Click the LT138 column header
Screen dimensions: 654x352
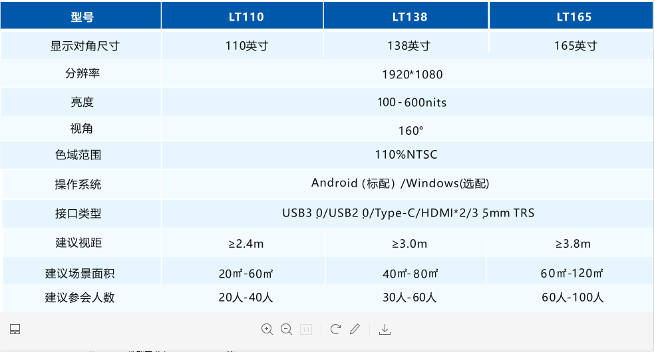click(406, 17)
